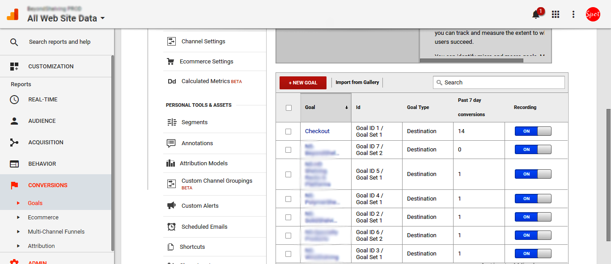The width and height of the screenshot is (611, 264).
Task: Click the Google Analytics logo
Action: tap(13, 14)
